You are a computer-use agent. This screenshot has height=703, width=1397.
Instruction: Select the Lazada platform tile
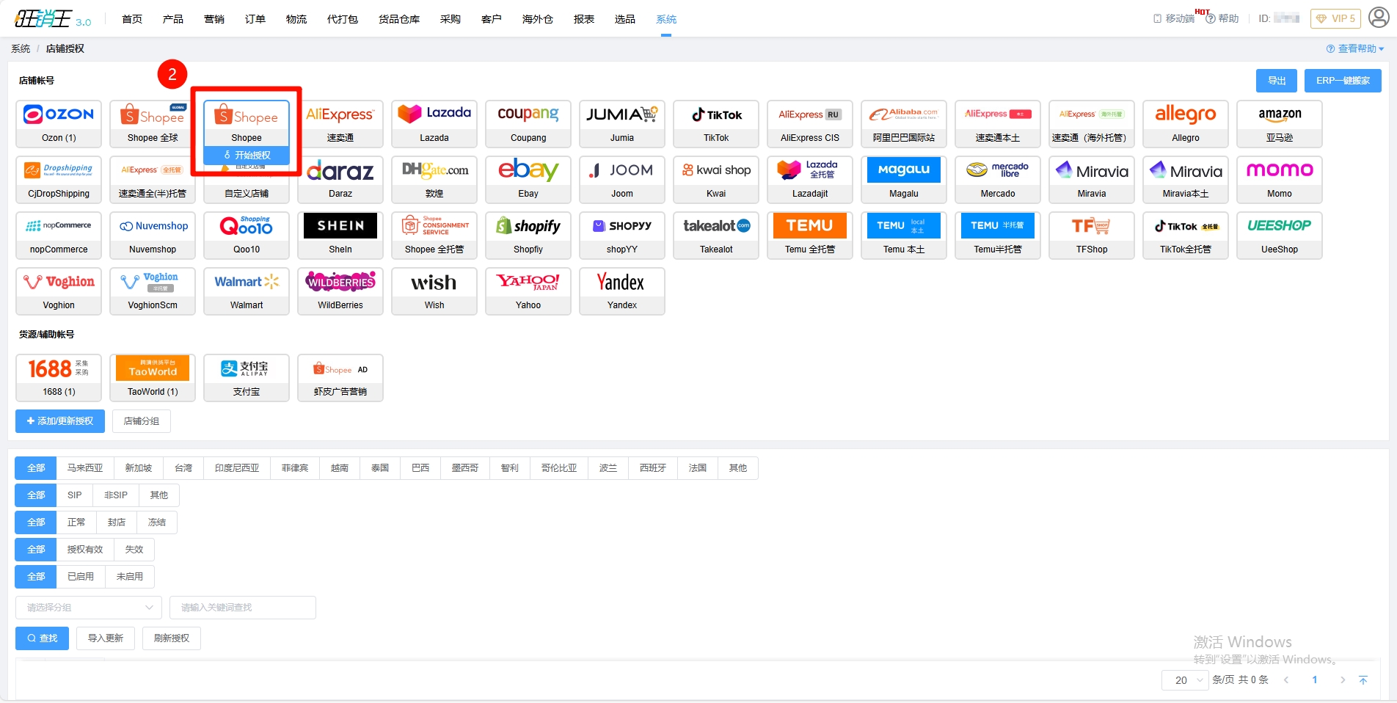pyautogui.click(x=434, y=123)
